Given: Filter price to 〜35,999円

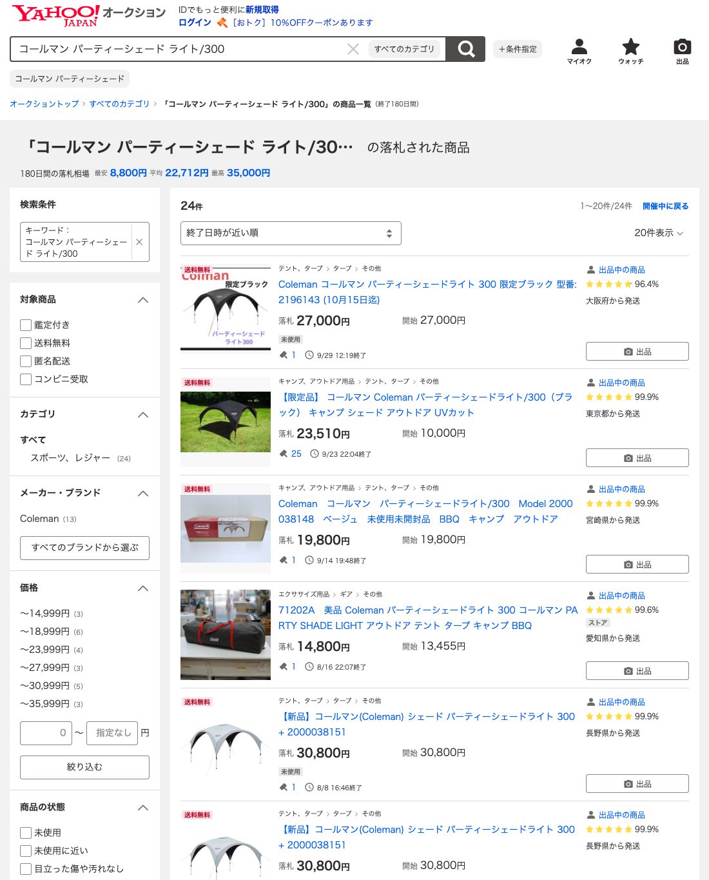Looking at the screenshot, I should click(x=44, y=704).
